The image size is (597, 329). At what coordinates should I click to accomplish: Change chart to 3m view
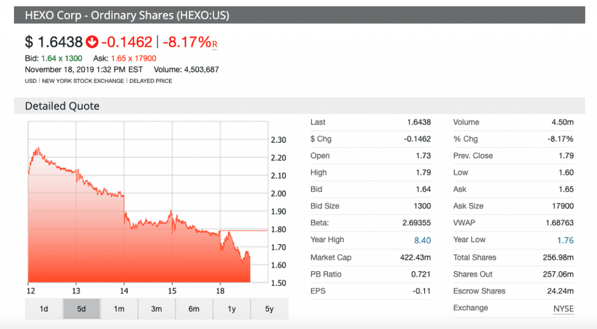tap(157, 309)
